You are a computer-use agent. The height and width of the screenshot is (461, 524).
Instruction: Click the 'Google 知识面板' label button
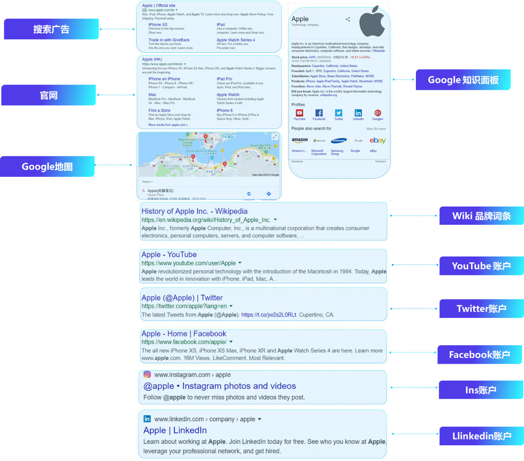463,80
